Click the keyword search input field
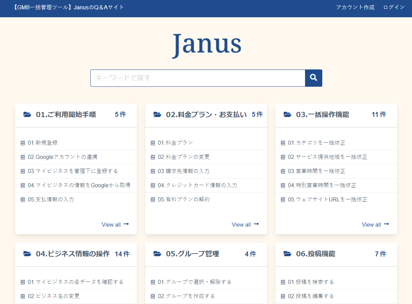 198,78
